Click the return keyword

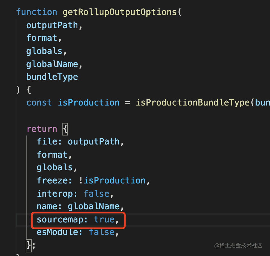(x=42, y=129)
